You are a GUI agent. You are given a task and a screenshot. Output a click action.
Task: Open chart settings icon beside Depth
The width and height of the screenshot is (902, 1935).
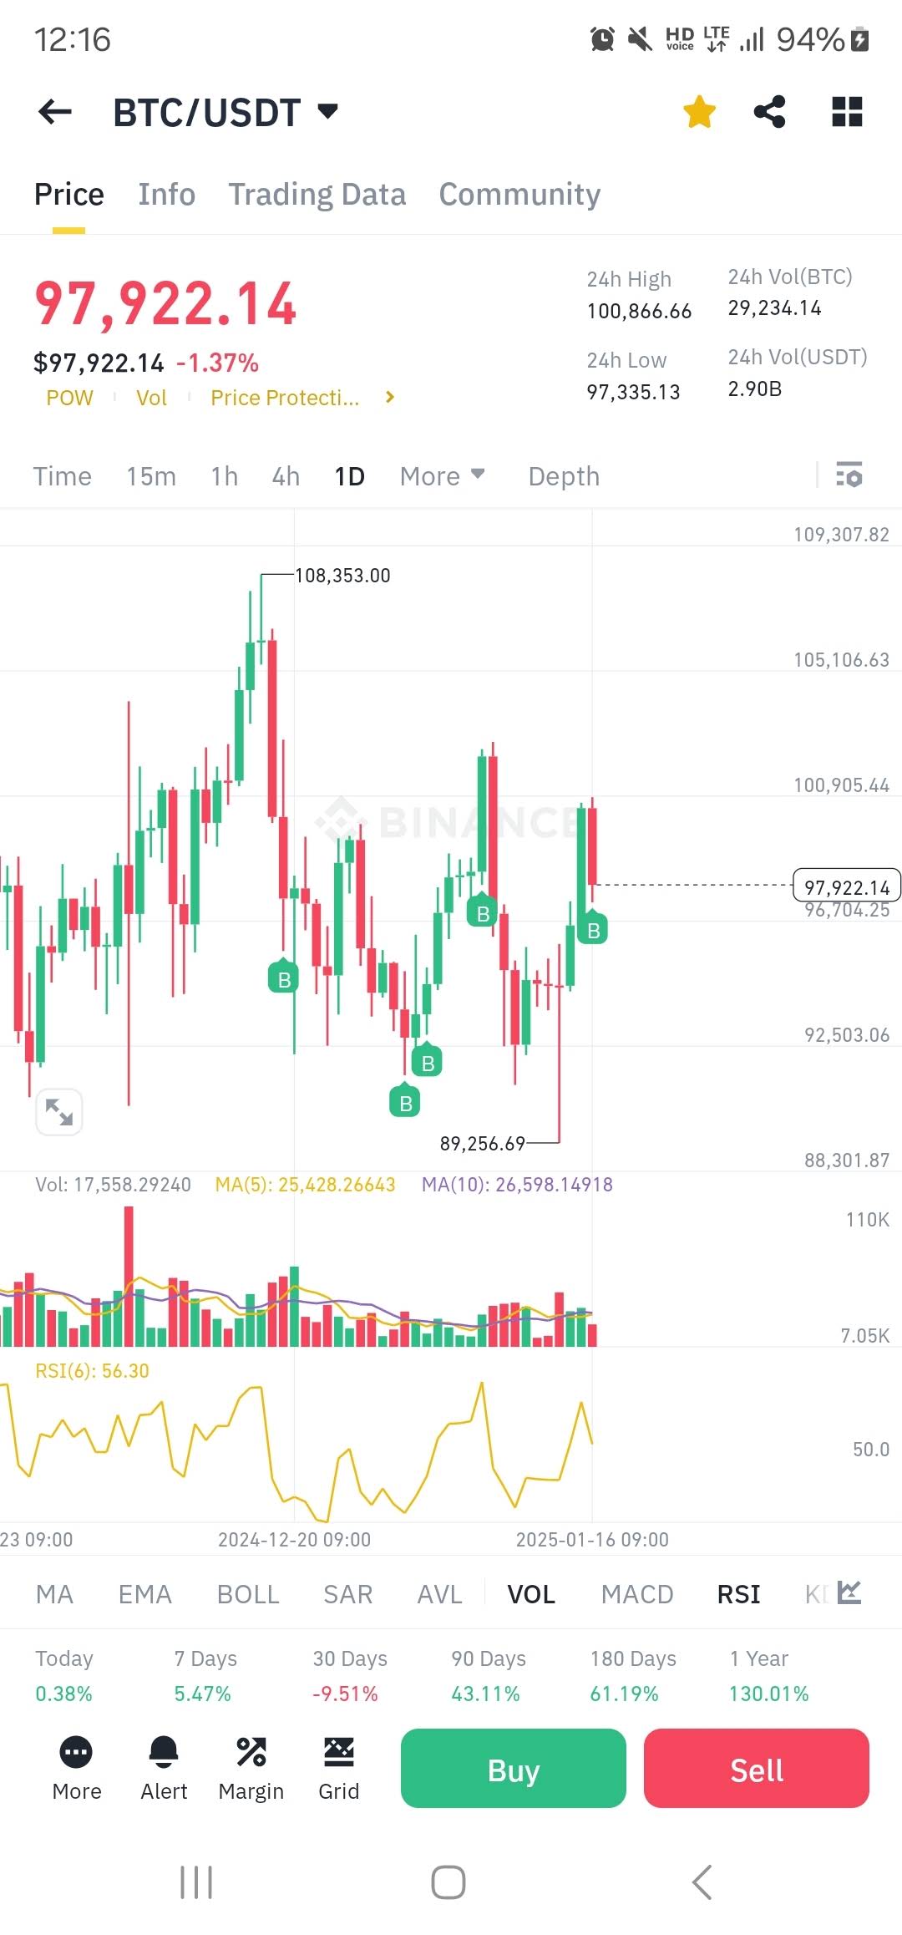pyautogui.click(x=849, y=476)
